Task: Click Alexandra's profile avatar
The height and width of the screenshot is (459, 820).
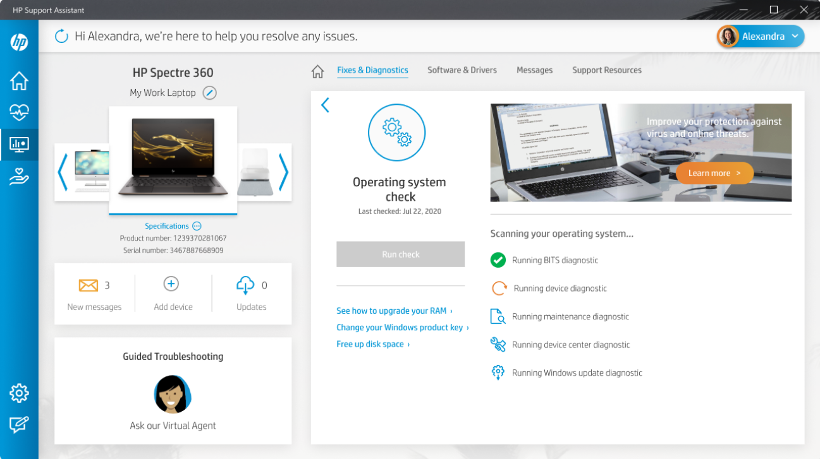Action: pyautogui.click(x=728, y=37)
